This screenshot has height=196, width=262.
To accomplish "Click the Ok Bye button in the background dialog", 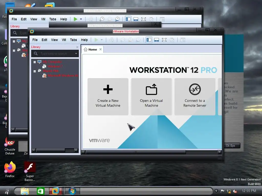I will pyautogui.click(x=231, y=146).
